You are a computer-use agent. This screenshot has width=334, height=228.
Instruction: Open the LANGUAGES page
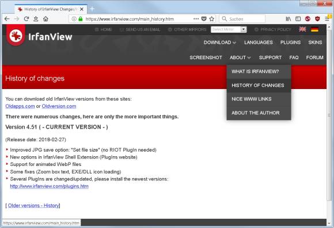click(259, 42)
